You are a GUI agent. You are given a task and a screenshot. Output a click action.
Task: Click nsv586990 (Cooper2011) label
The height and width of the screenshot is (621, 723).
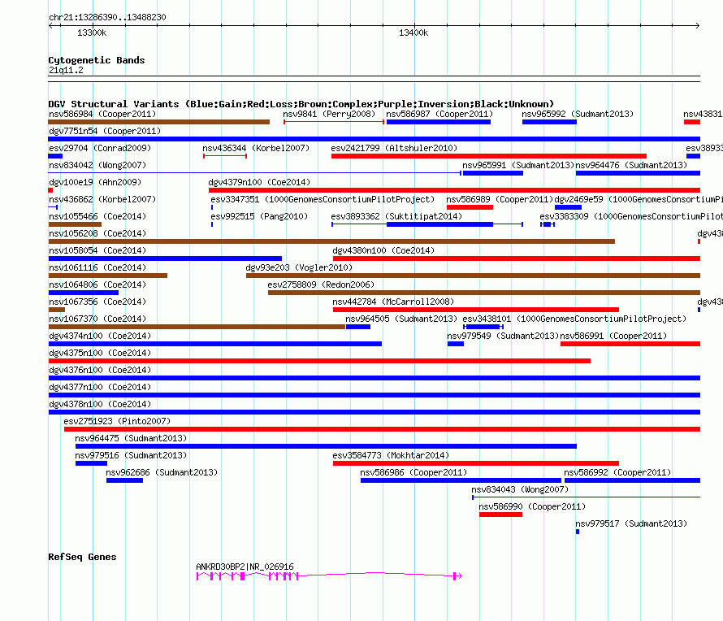(x=532, y=506)
